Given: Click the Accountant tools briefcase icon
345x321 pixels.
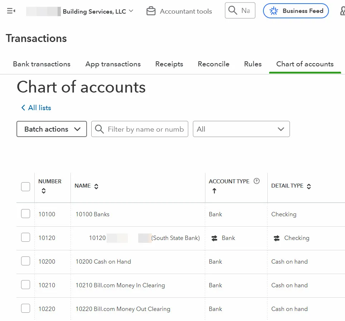Looking at the screenshot, I should pyautogui.click(x=151, y=11).
